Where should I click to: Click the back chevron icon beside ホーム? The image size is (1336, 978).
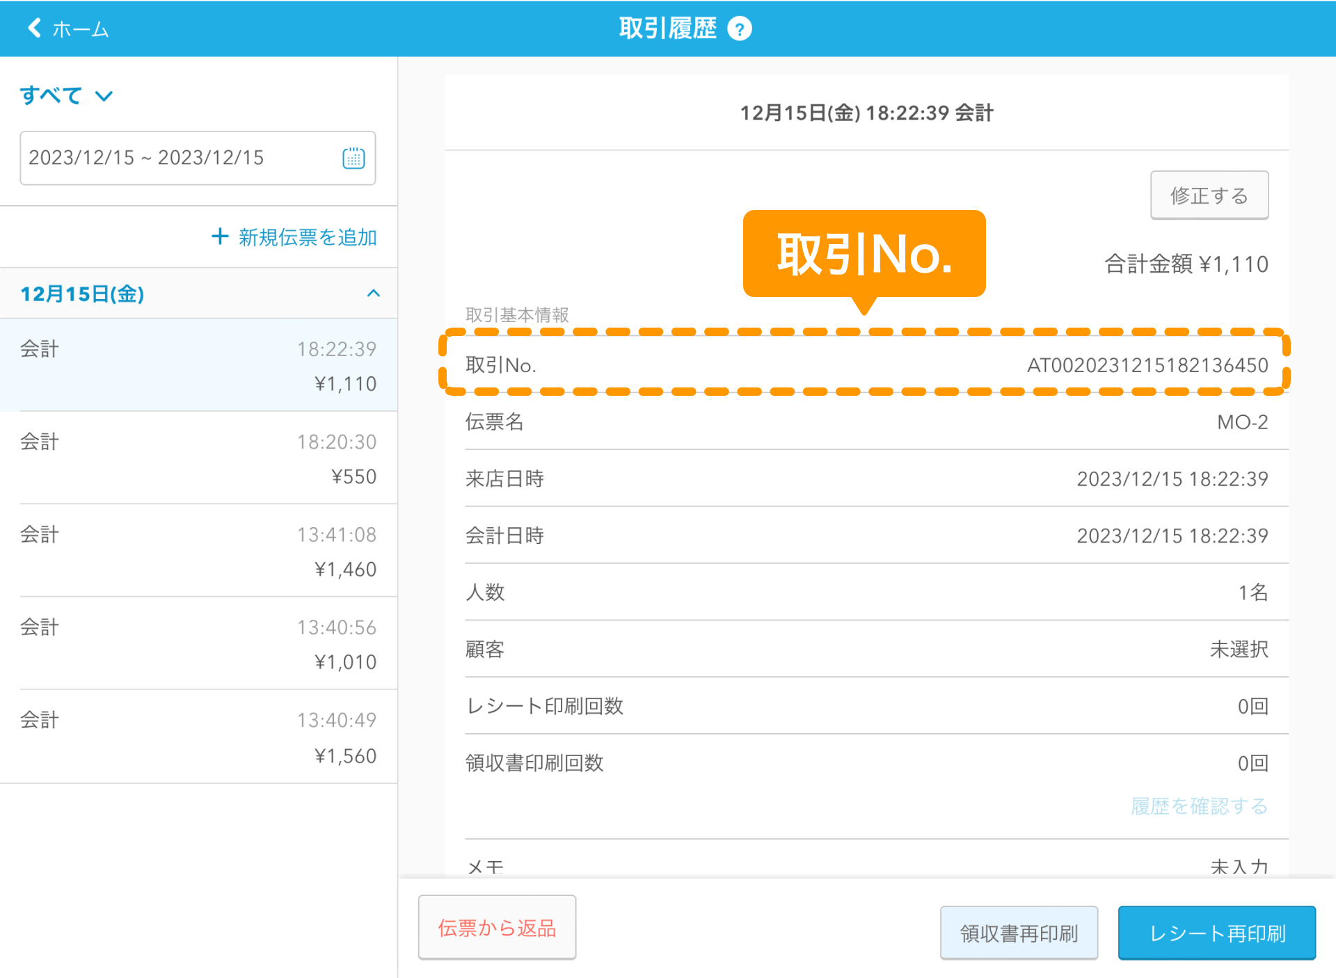(33, 29)
